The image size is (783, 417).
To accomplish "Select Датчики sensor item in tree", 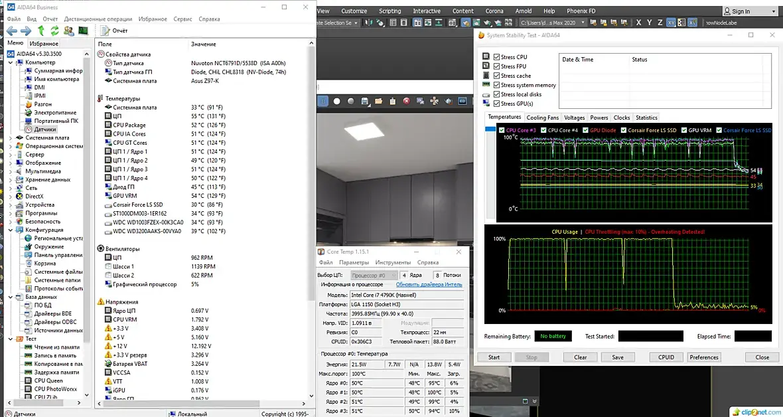I will pos(44,129).
